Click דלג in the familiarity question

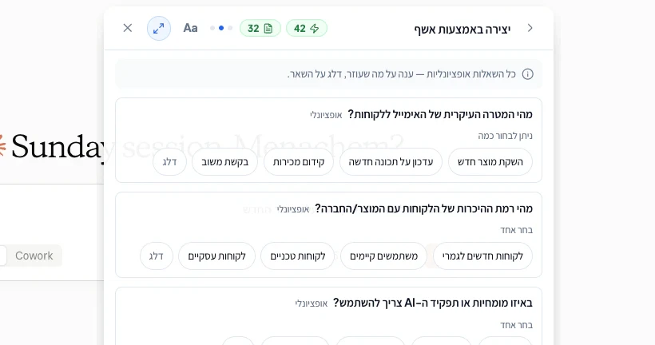coord(157,256)
